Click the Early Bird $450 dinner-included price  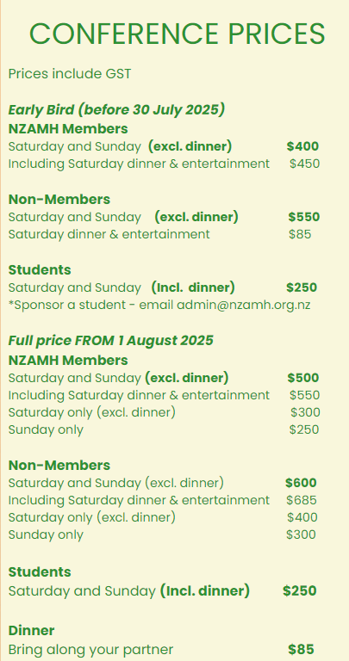click(305, 164)
